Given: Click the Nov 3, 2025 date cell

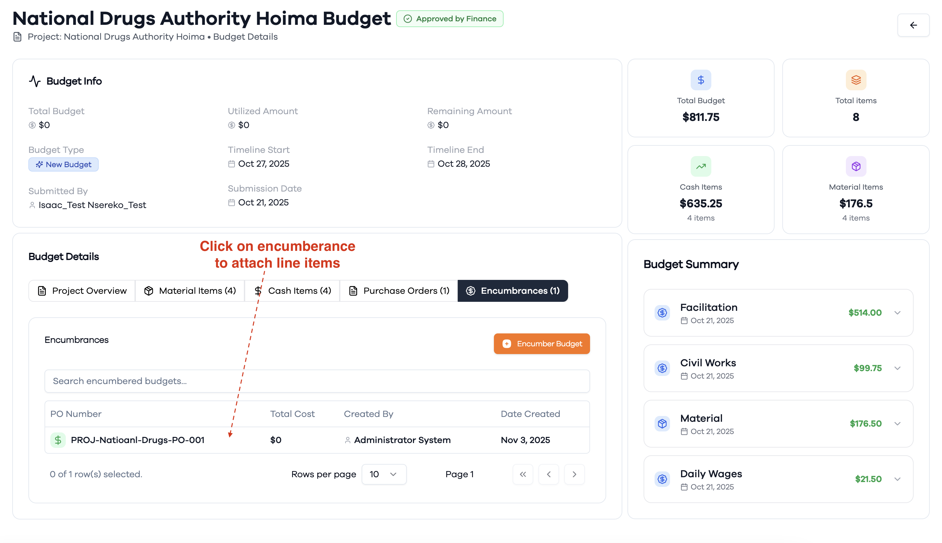Looking at the screenshot, I should [x=525, y=440].
